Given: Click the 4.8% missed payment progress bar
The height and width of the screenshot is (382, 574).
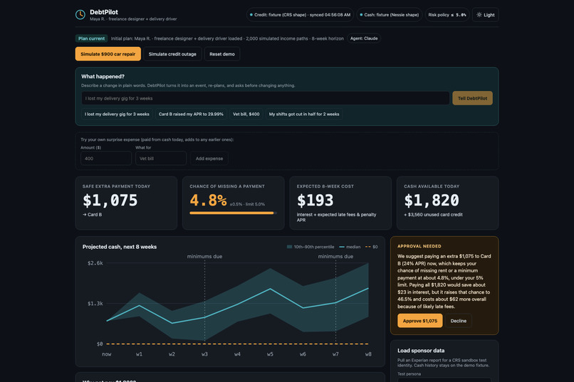Looking at the screenshot, I should (233, 213).
